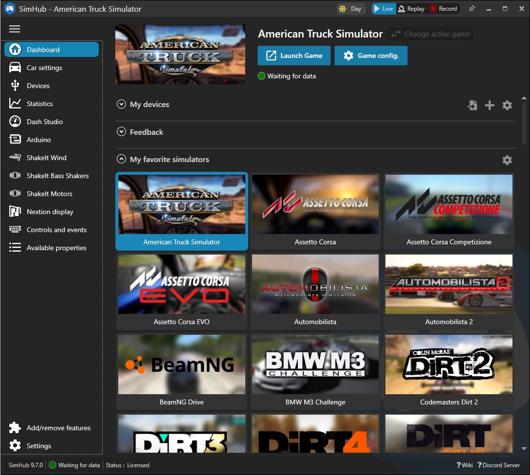Open Car settings page
Image resolution: width=530 pixels, height=475 pixels.
pyautogui.click(x=52, y=68)
